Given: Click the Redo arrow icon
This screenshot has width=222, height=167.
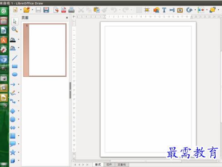Looking at the screenshot, I should coord(125,10).
